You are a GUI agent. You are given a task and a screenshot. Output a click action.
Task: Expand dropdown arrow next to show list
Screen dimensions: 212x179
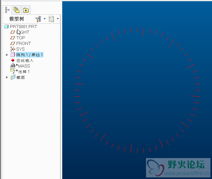pyautogui.click(x=58, y=19)
